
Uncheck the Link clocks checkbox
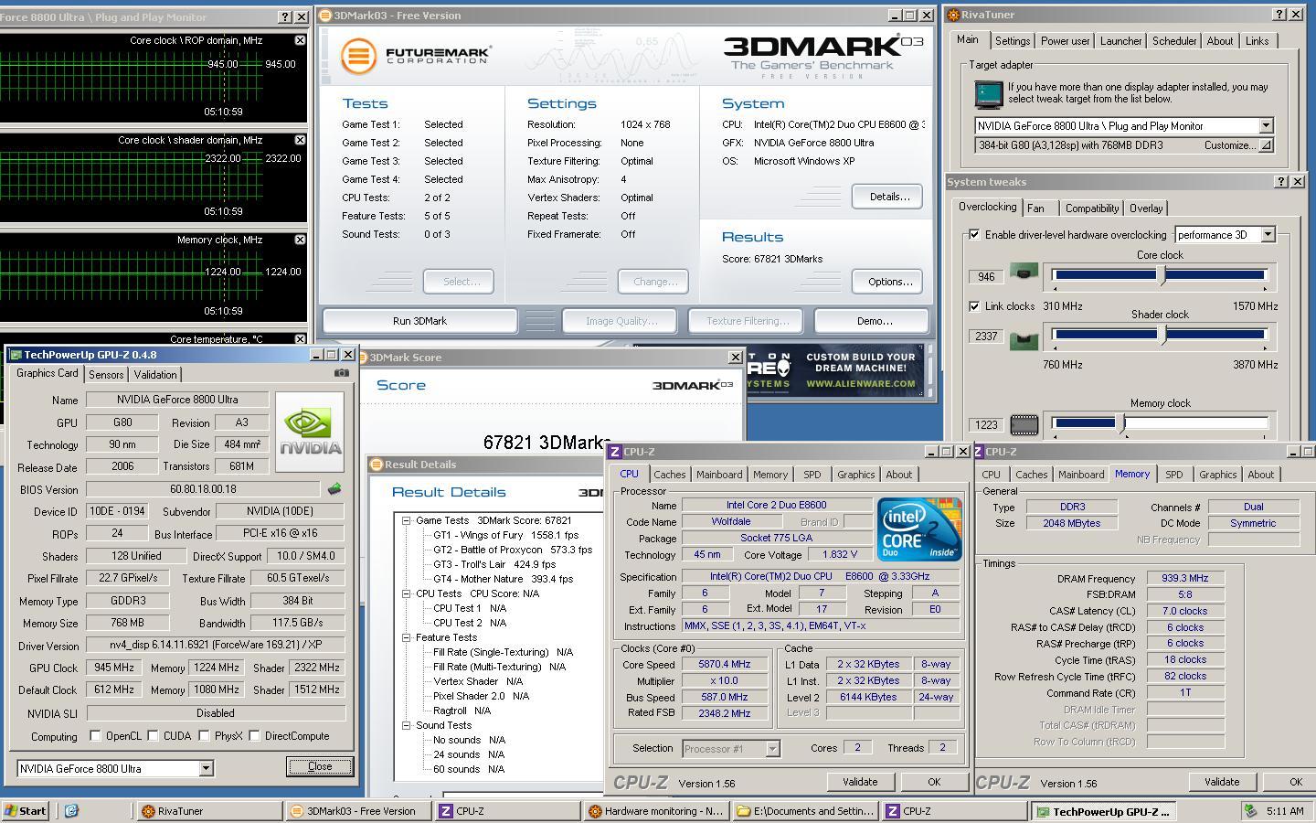974,305
